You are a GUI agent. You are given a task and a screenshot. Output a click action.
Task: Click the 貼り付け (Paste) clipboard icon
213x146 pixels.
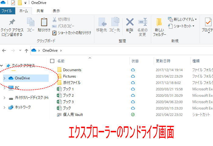pyautogui.click(x=44, y=22)
